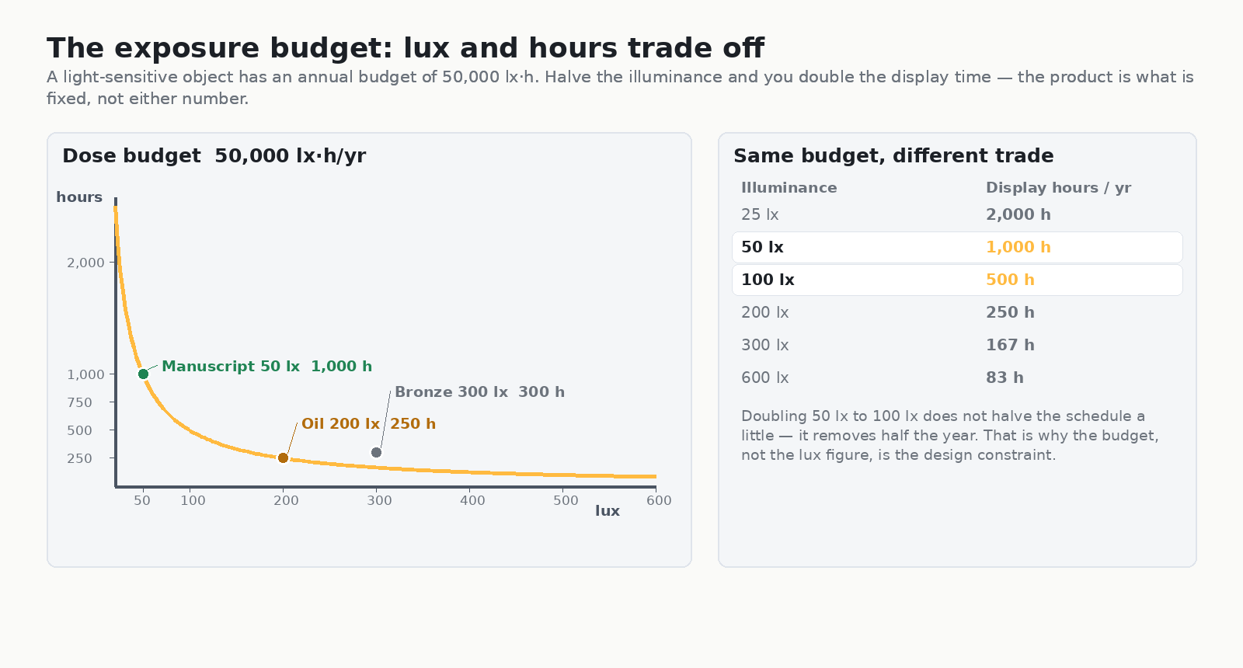Screen dimensions: 1243x668
Task: Select the highlighted '100 lx' table cell
Action: [768, 280]
